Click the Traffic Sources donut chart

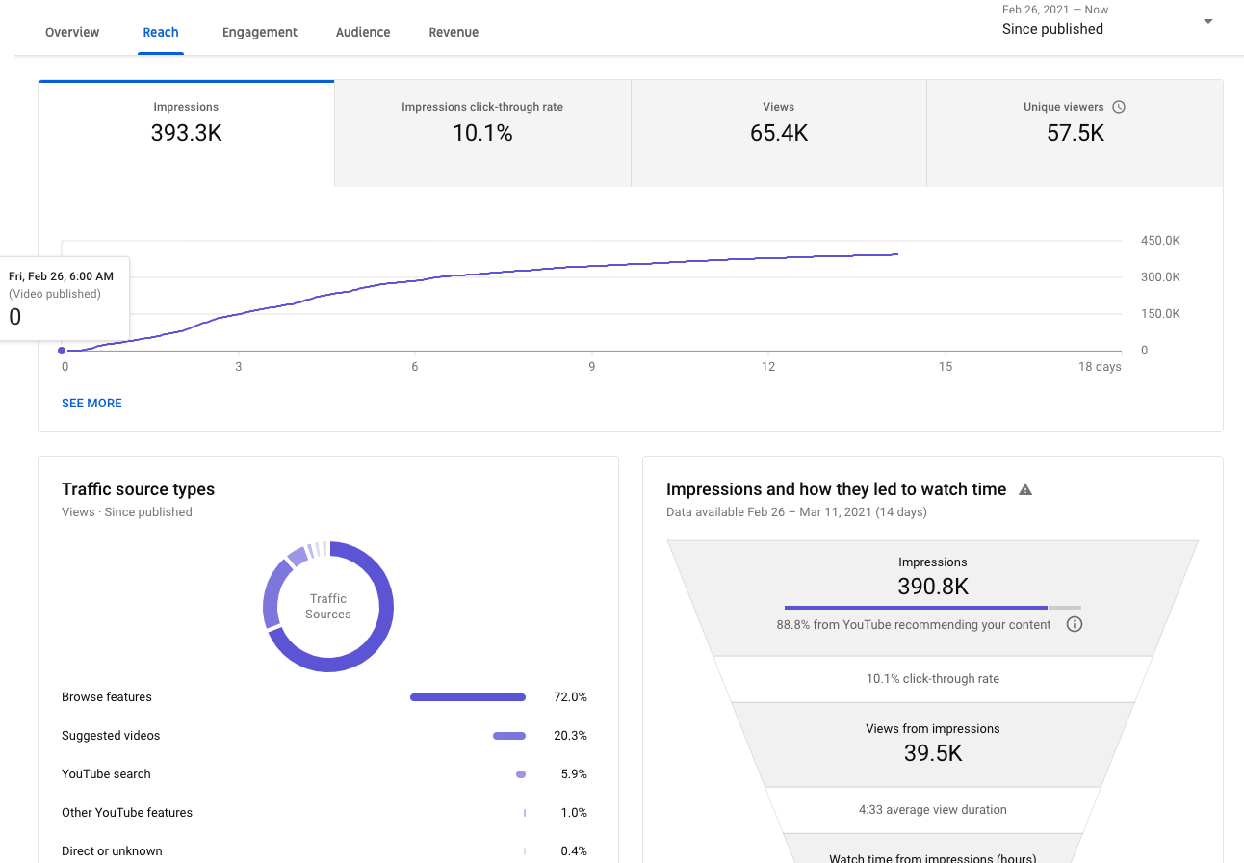click(328, 607)
